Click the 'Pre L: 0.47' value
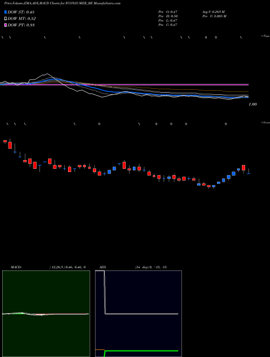270x357 pixels. (x=168, y=21)
